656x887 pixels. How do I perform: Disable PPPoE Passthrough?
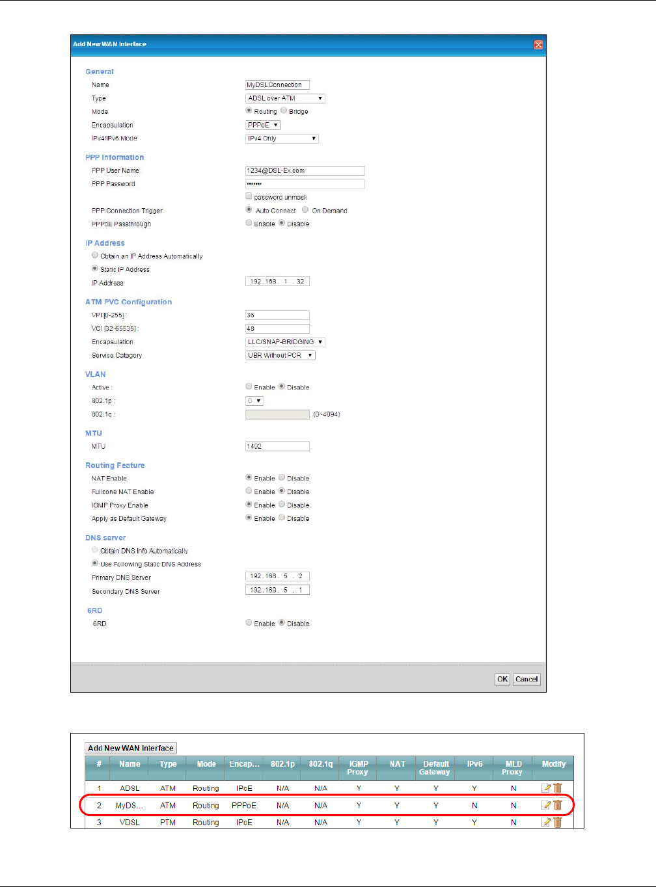pos(282,223)
